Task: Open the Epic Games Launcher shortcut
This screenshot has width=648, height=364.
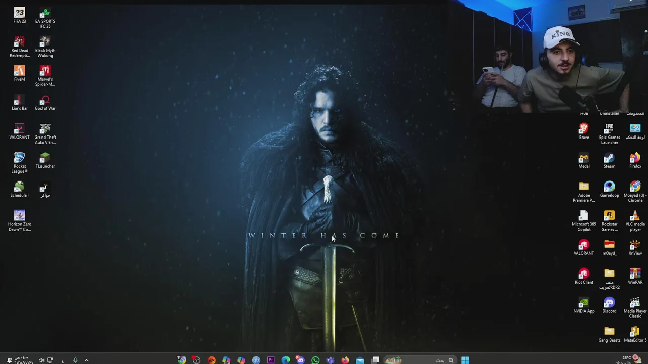Action: click(x=610, y=134)
